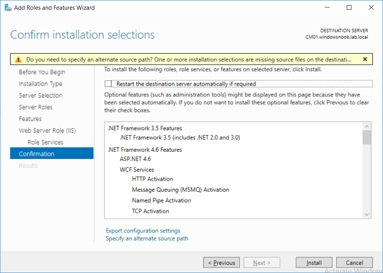
Task: Navigate to the Server Roles step
Action: click(35, 107)
